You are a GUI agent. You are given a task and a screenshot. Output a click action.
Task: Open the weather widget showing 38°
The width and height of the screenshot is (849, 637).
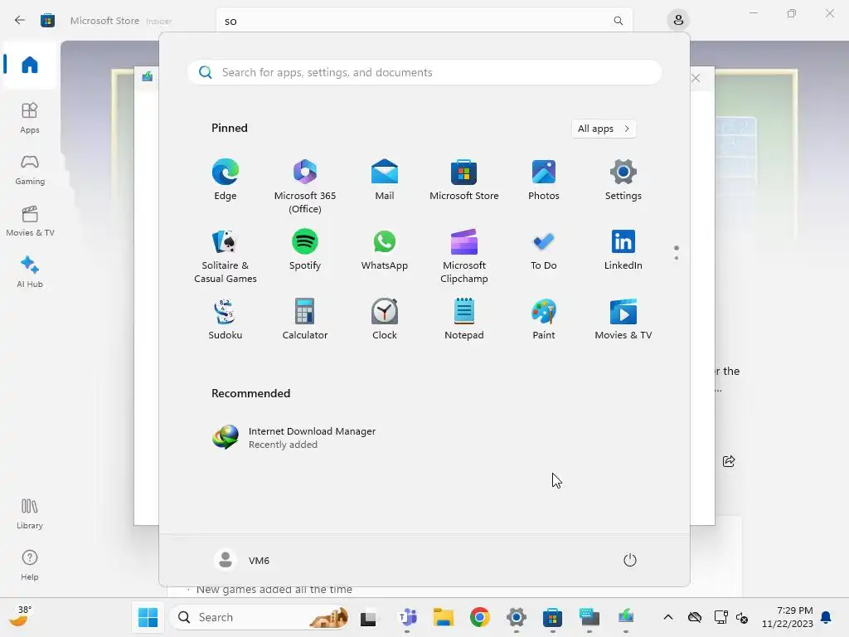coord(21,616)
